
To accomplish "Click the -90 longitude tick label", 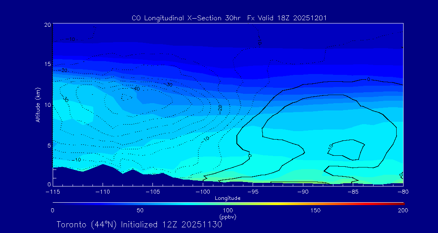I will click(303, 192).
